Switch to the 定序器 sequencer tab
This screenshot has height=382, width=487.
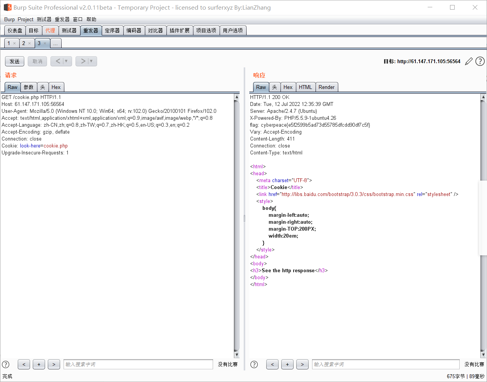[x=113, y=30]
